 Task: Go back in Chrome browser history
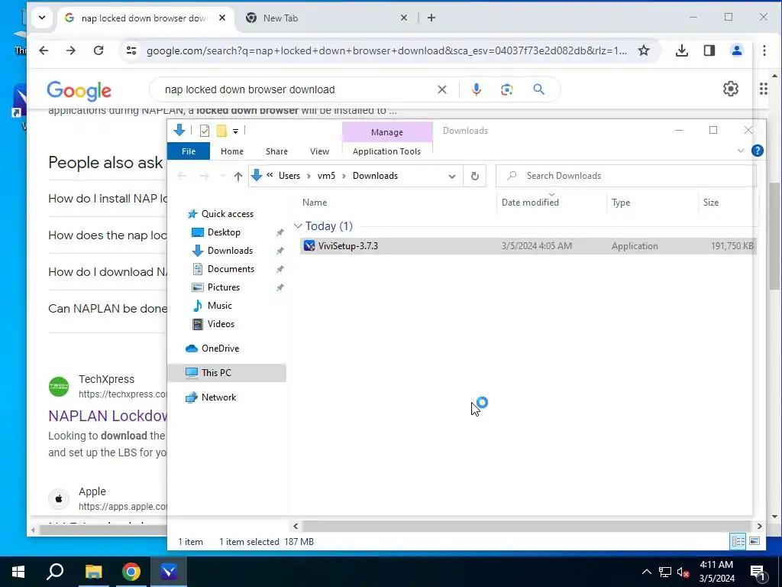pos(44,50)
